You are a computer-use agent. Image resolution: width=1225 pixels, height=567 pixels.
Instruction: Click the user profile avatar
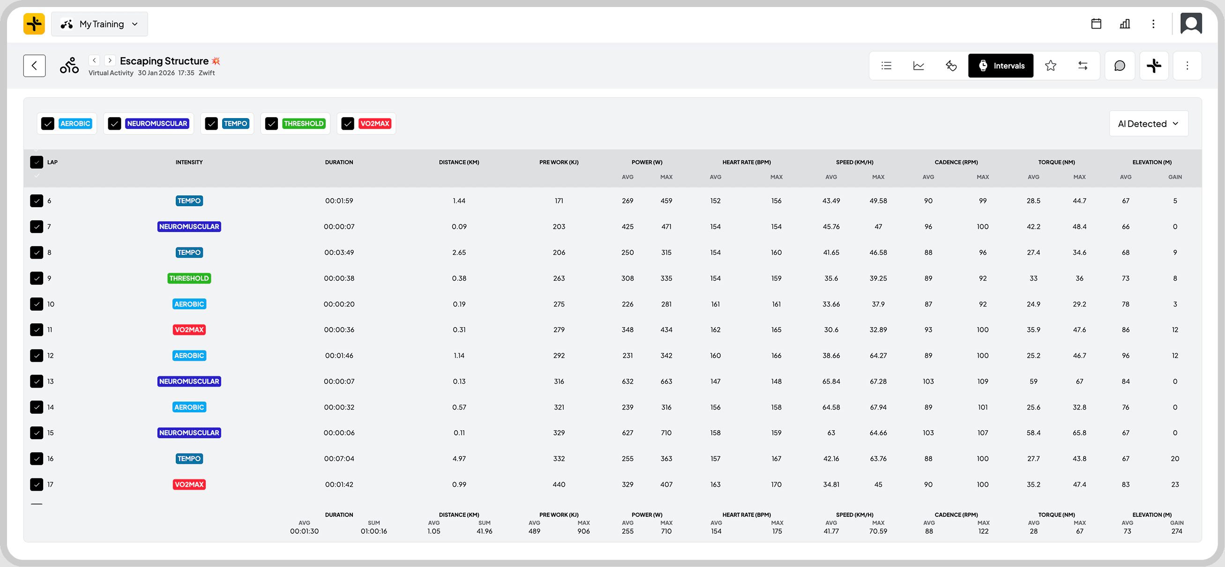1191,24
